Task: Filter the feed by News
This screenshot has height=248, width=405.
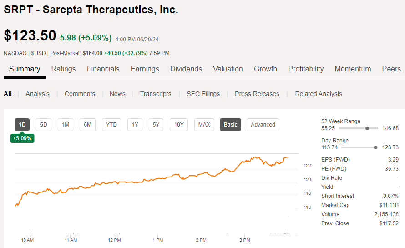Action: click(117, 94)
